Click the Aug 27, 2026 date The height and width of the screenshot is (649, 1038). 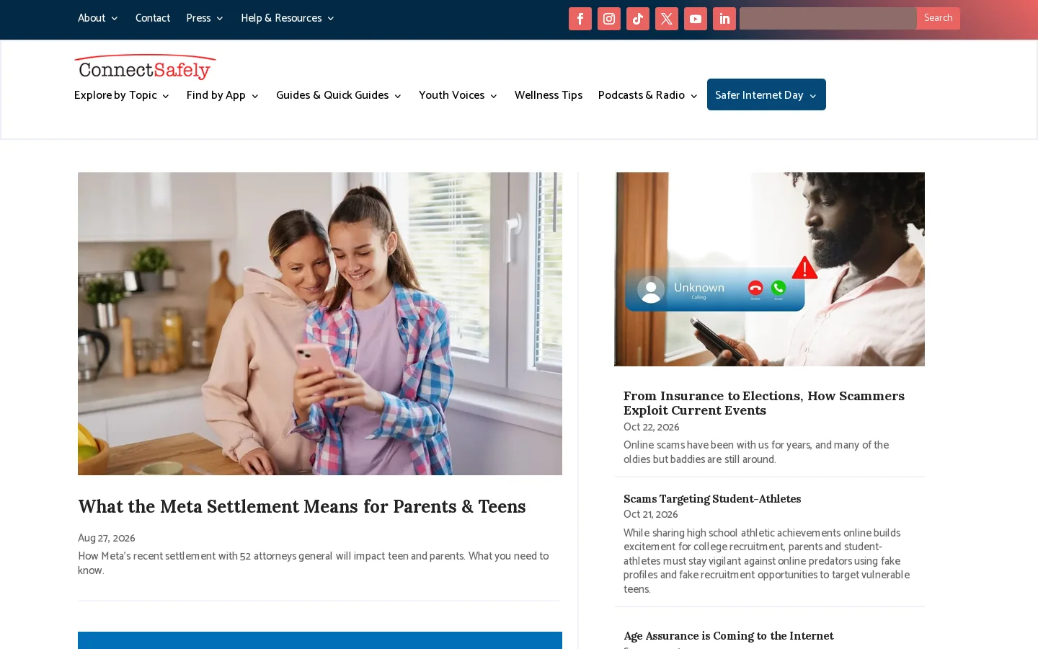(x=106, y=538)
